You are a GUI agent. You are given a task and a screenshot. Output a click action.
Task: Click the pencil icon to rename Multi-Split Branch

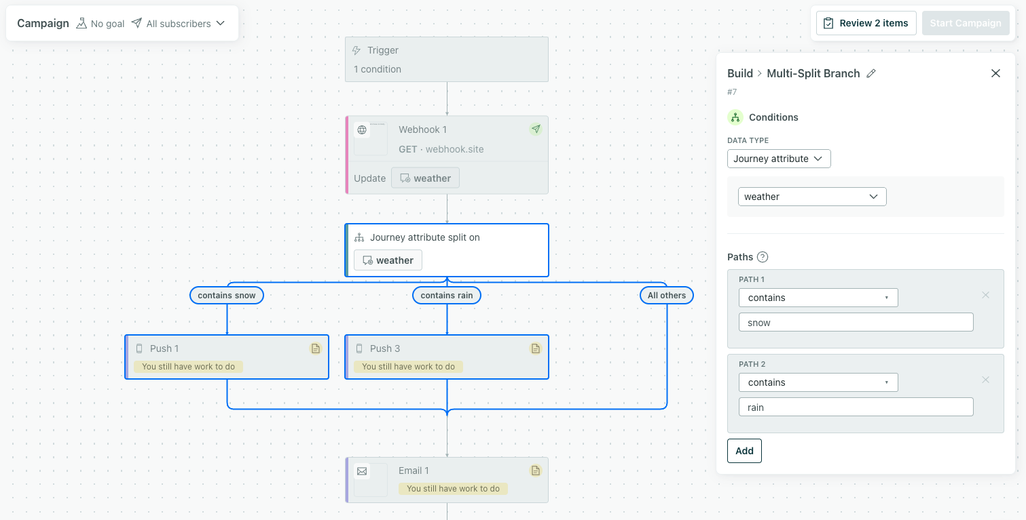point(872,73)
